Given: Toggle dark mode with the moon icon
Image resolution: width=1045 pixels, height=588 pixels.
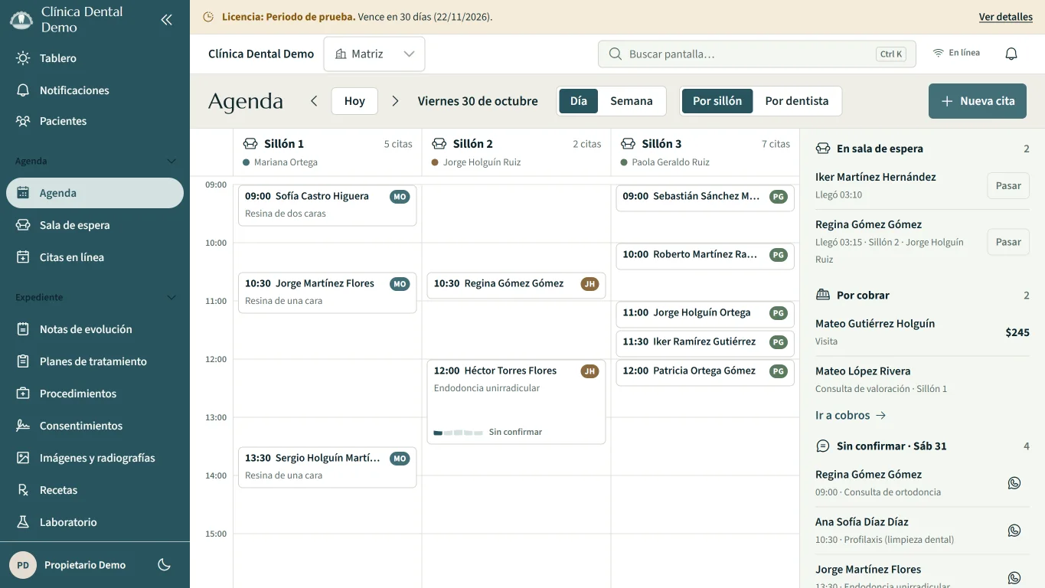Looking at the screenshot, I should [164, 565].
